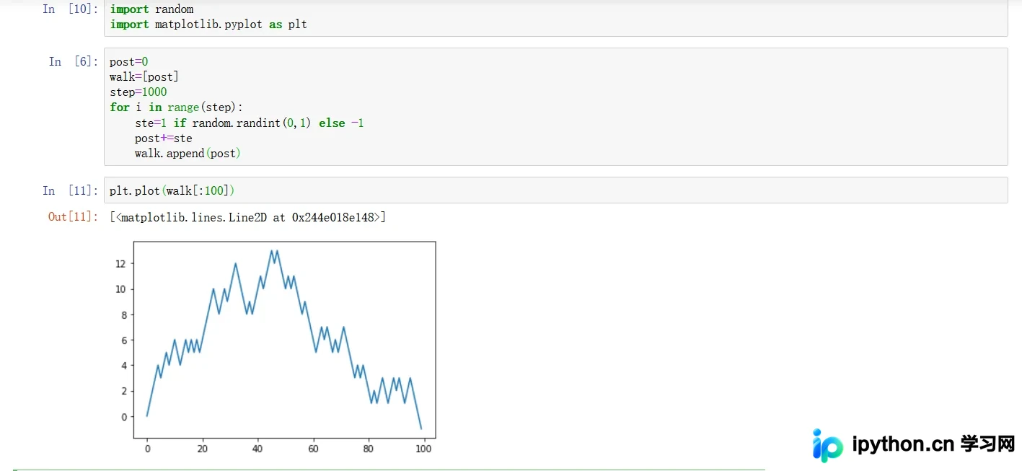Click the Out[11] output prompt
Viewport: 1022px width, 471px height.
pos(73,216)
